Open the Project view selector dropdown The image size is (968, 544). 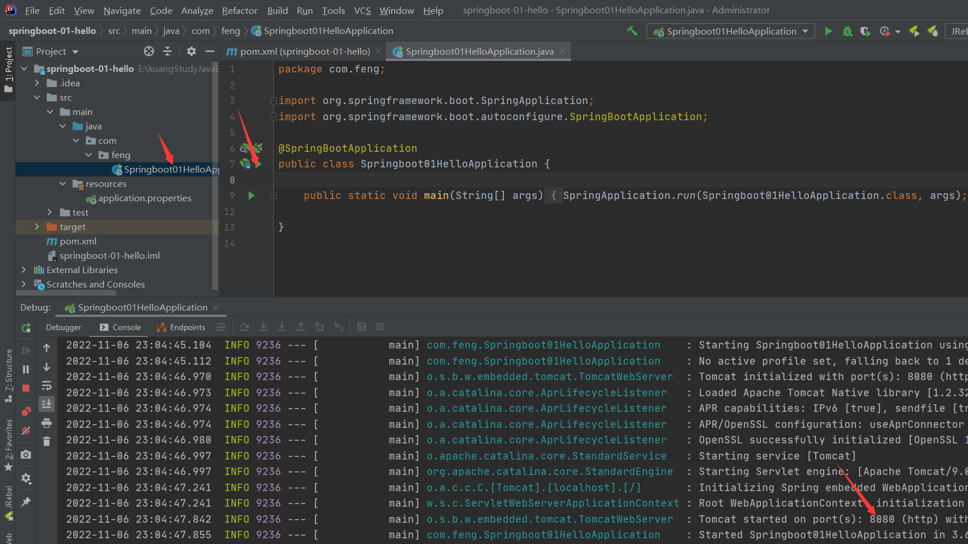pos(51,51)
